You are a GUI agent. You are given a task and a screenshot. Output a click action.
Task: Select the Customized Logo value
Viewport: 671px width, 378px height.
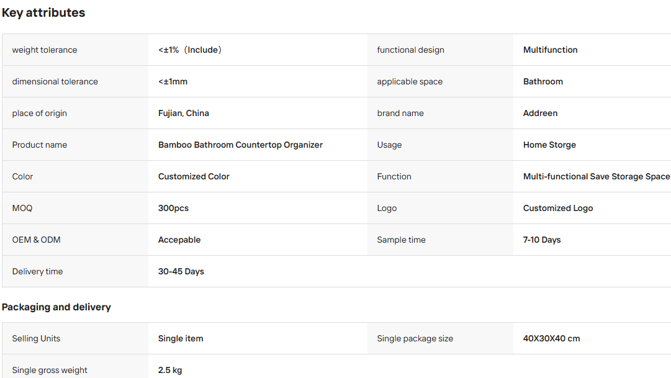tap(557, 208)
